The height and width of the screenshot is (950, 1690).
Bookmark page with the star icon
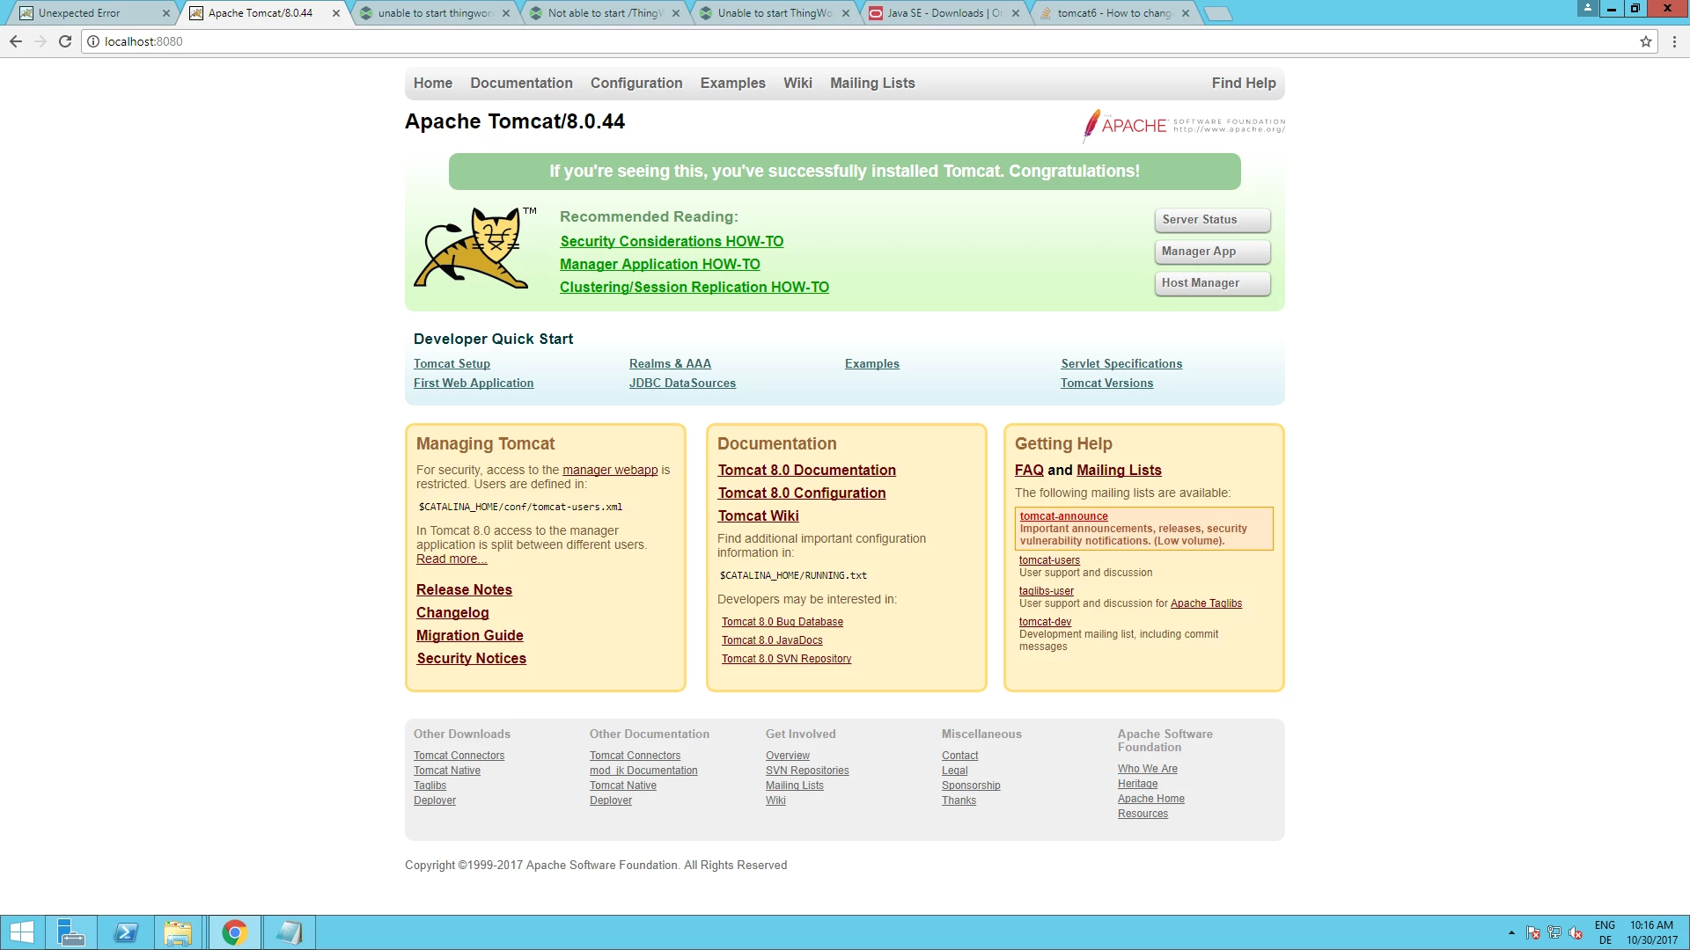click(x=1645, y=41)
